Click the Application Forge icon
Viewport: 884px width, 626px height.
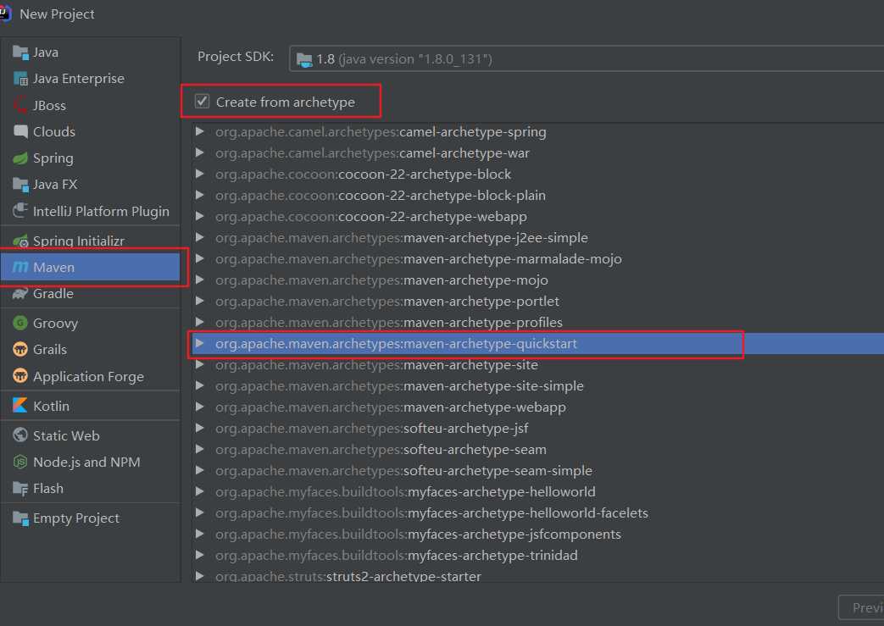pyautogui.click(x=20, y=376)
